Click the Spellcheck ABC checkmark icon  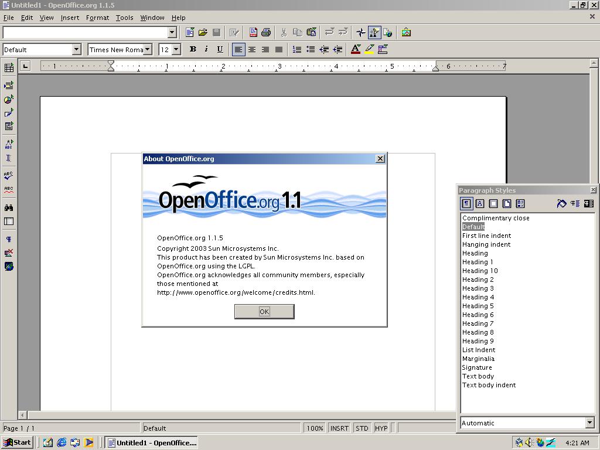(x=9, y=176)
